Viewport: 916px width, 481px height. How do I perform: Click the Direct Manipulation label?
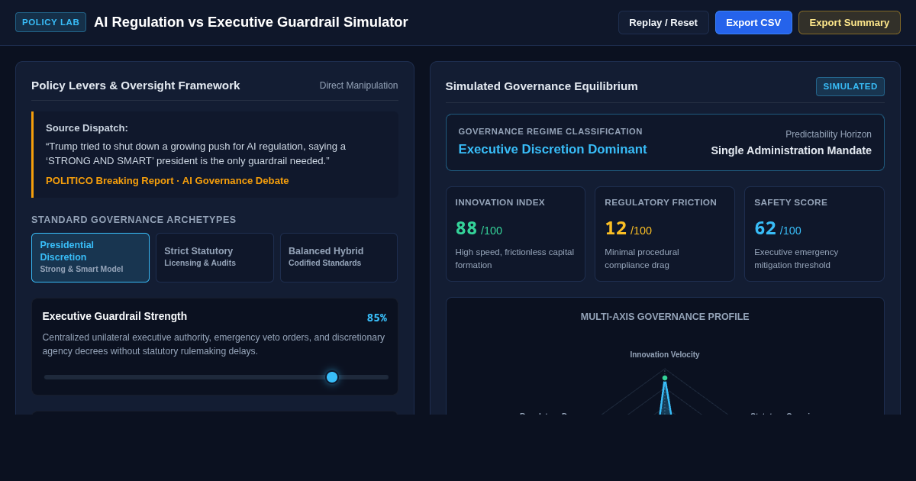(x=359, y=86)
